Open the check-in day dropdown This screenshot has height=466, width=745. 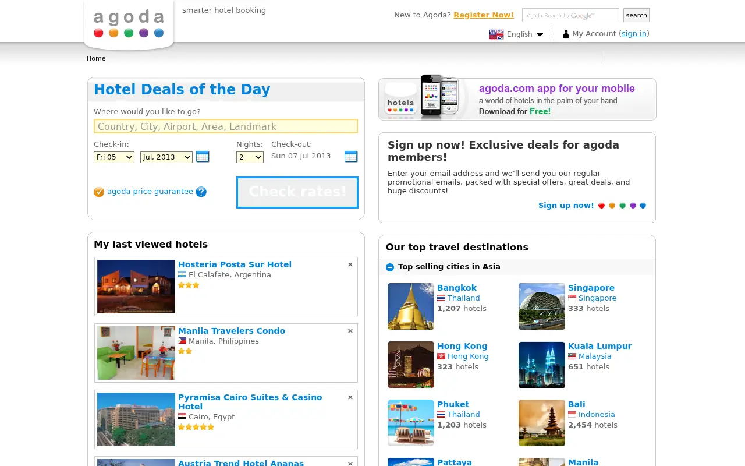114,157
